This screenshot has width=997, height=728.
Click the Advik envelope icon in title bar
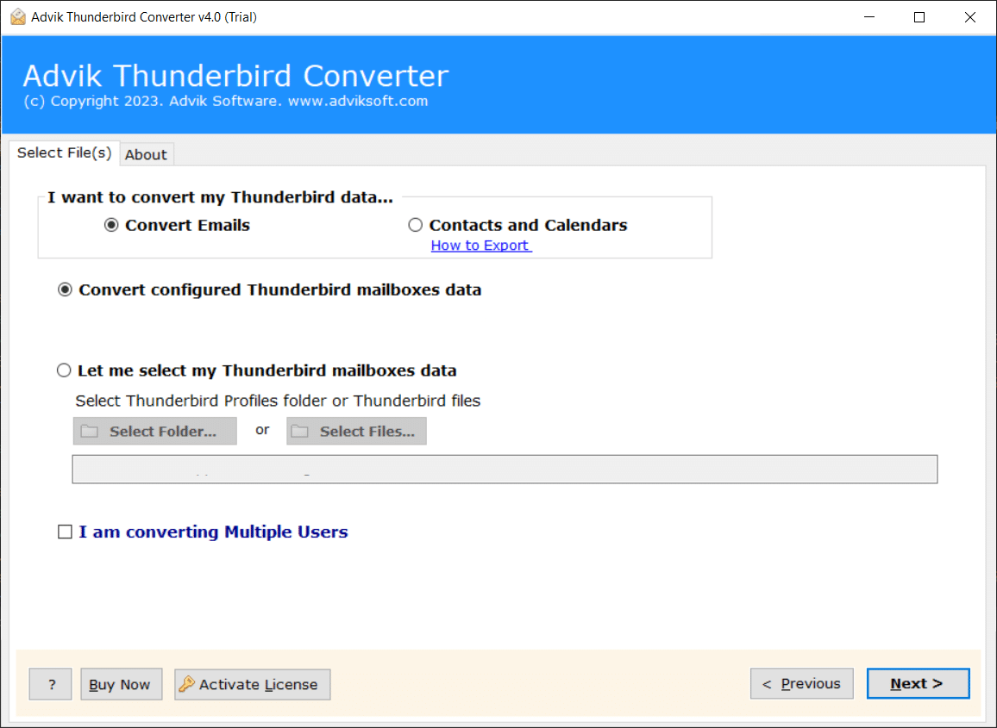coord(18,17)
